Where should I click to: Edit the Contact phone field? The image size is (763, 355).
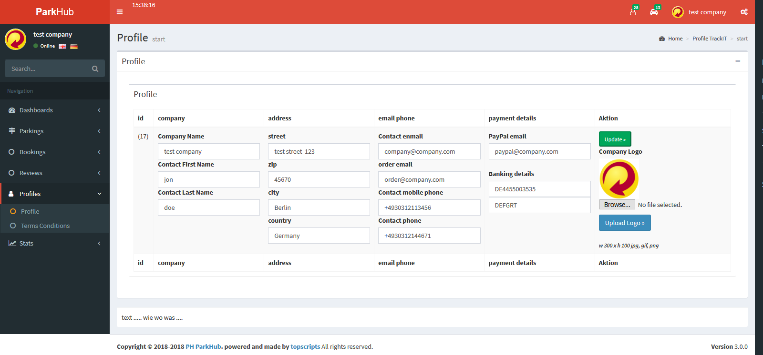pyautogui.click(x=429, y=236)
